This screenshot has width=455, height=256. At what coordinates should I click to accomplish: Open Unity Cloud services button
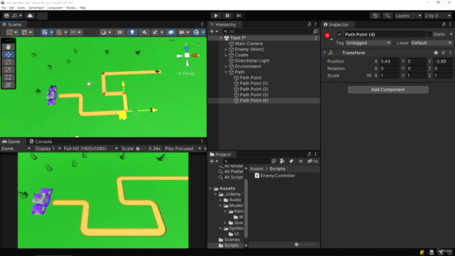30,16
